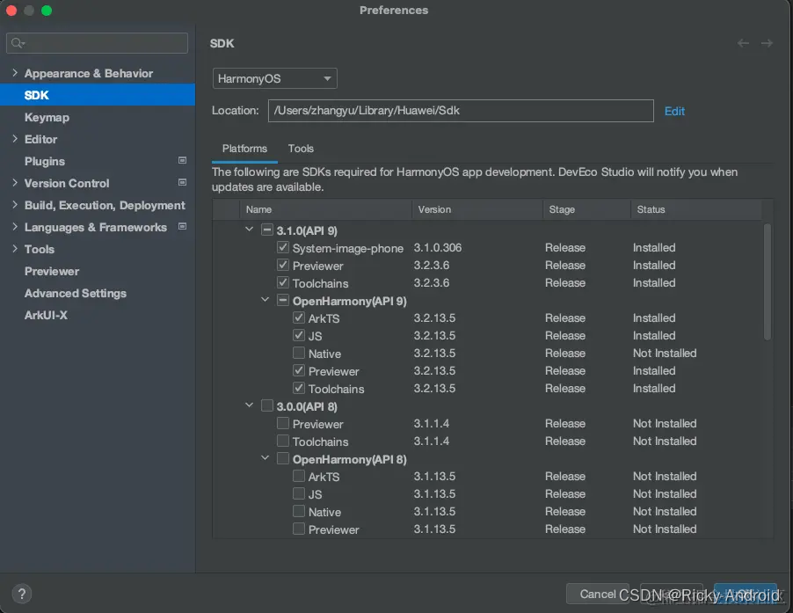Open Keymap settings
This screenshot has width=793, height=613.
click(x=47, y=117)
